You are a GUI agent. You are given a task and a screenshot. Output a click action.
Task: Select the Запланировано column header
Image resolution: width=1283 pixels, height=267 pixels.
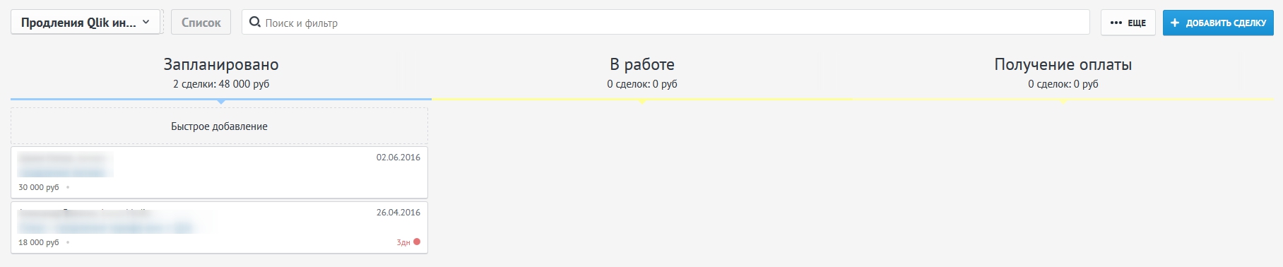(221, 64)
